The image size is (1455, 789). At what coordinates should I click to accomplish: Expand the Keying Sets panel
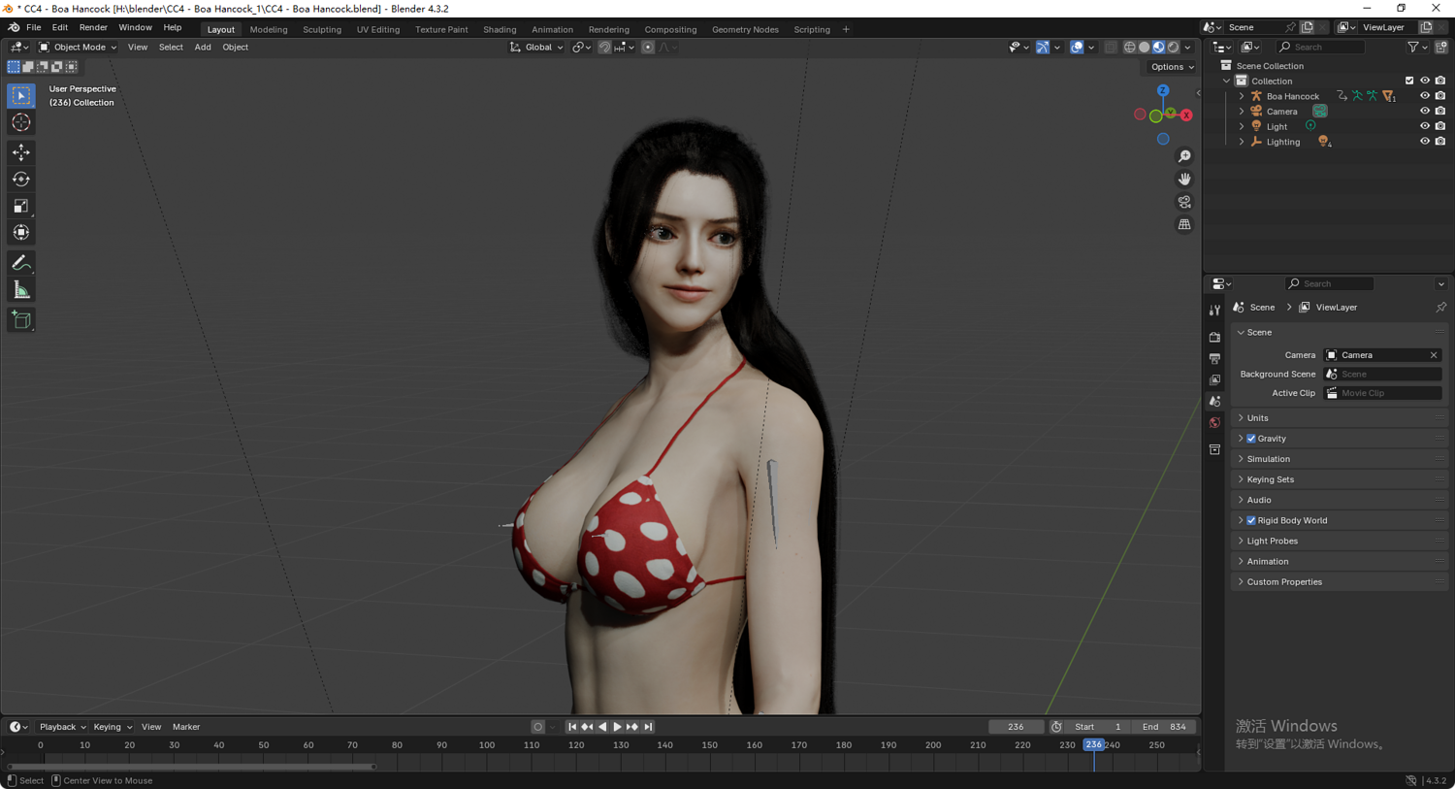tap(1340, 479)
